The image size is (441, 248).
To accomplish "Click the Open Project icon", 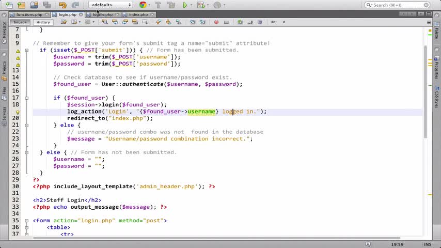I will coord(34,5).
